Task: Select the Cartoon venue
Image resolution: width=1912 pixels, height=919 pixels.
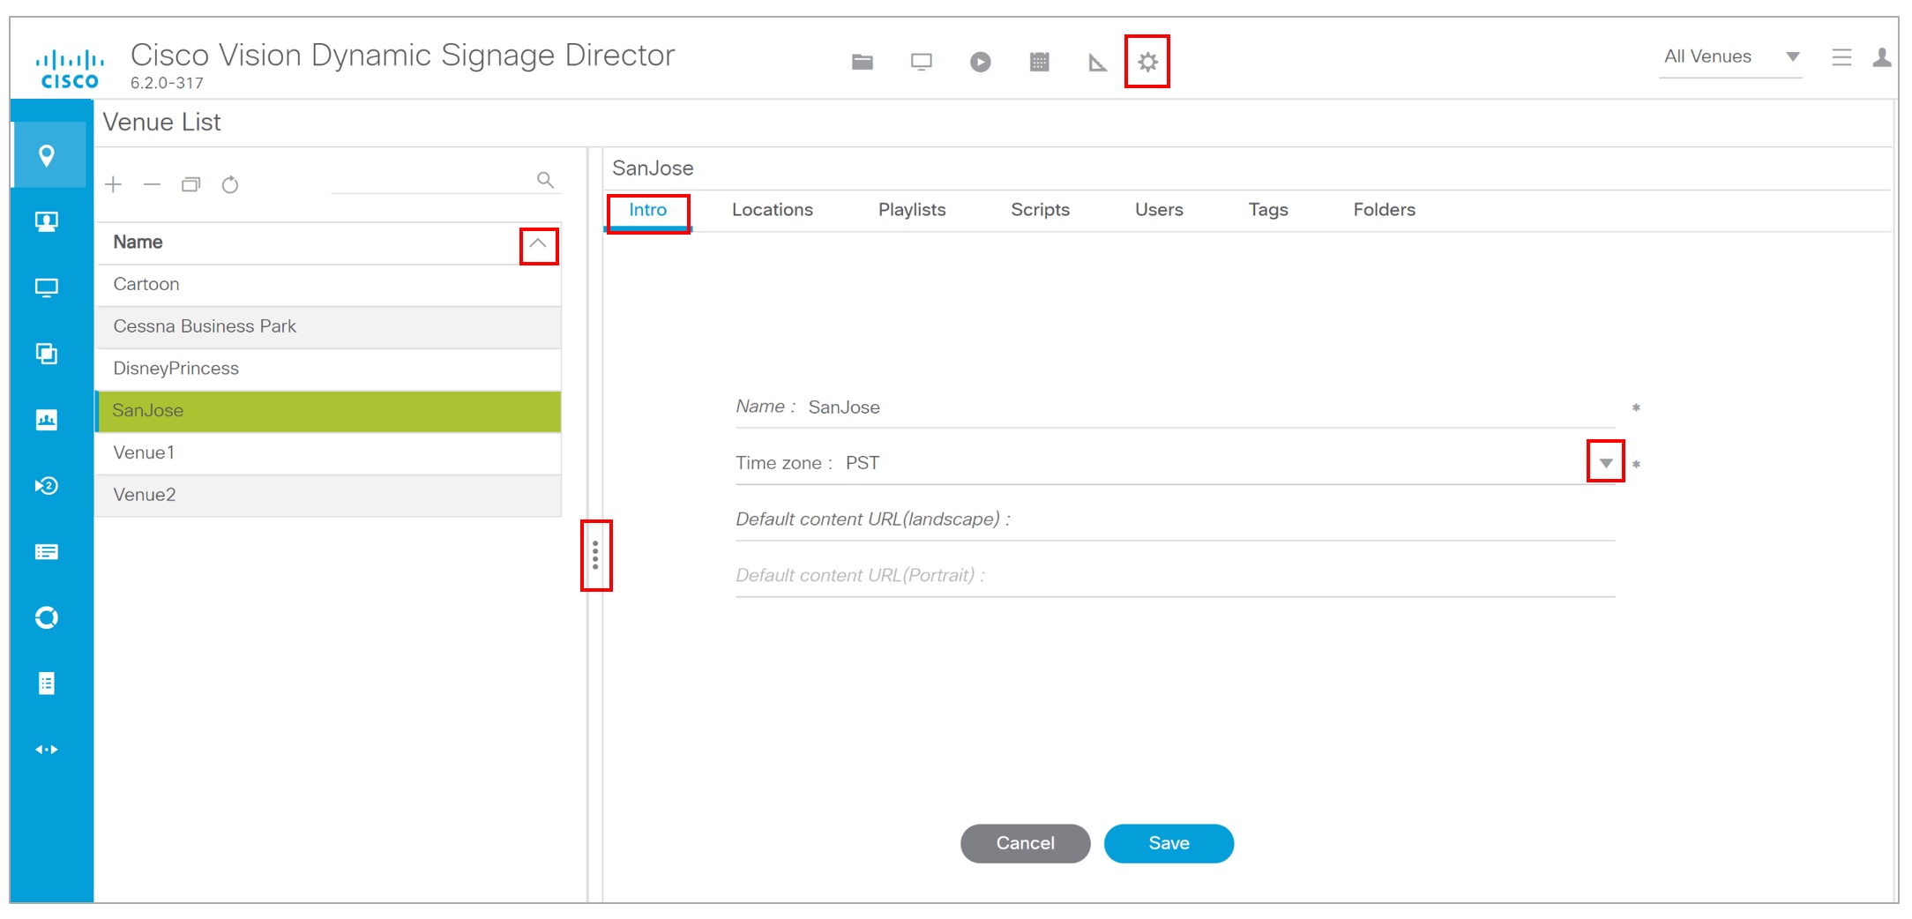Action: tap(328, 284)
